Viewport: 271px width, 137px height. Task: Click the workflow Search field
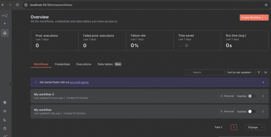tap(205, 72)
